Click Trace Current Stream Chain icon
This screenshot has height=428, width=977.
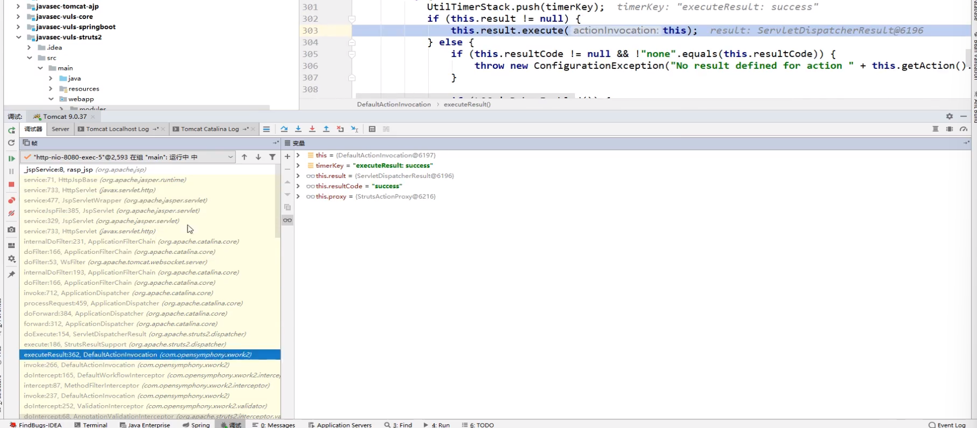click(x=386, y=129)
